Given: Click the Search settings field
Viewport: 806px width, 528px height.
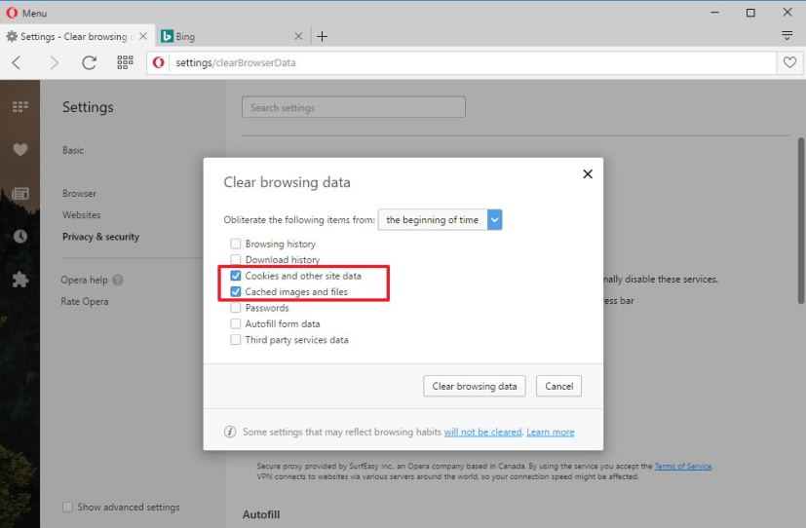Looking at the screenshot, I should tap(354, 107).
